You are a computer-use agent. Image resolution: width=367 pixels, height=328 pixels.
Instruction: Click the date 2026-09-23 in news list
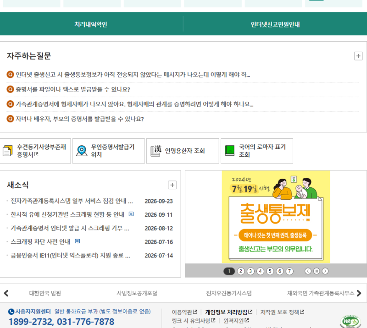pos(159,201)
